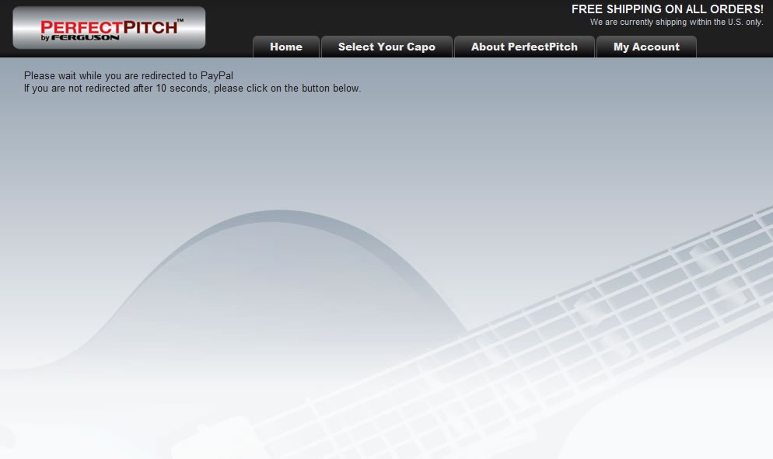Select the word PayPal in the message
This screenshot has height=459, width=773.
pyautogui.click(x=217, y=76)
